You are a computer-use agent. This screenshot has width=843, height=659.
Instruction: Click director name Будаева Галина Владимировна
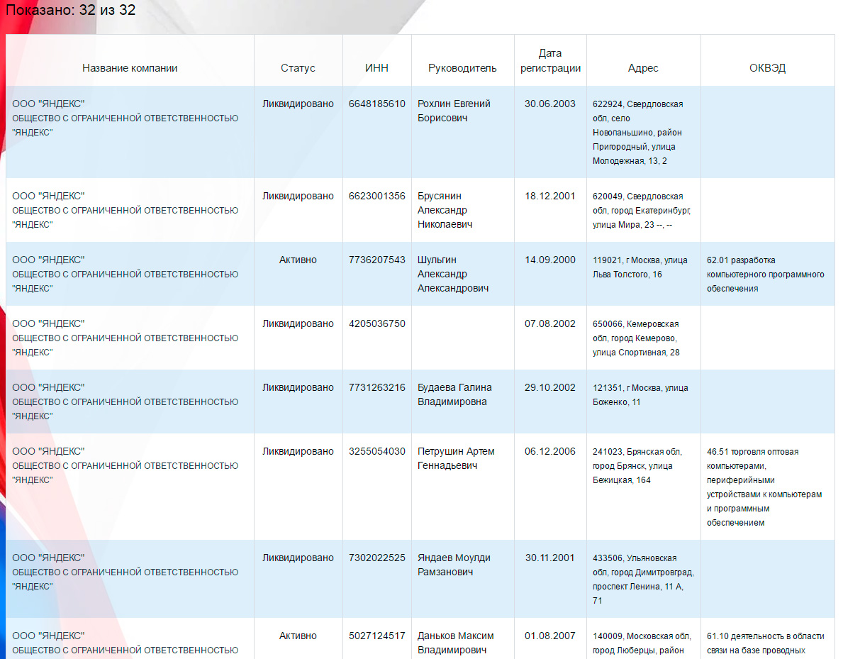(454, 395)
